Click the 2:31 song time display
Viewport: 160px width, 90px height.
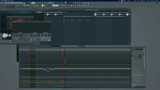(x=49, y=3)
